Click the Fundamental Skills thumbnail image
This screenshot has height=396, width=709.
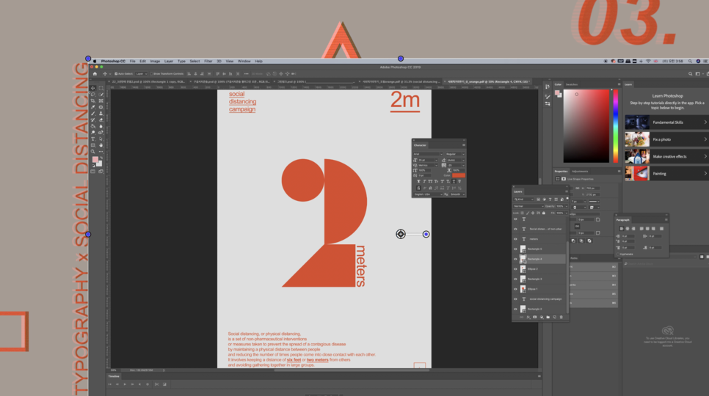click(637, 122)
